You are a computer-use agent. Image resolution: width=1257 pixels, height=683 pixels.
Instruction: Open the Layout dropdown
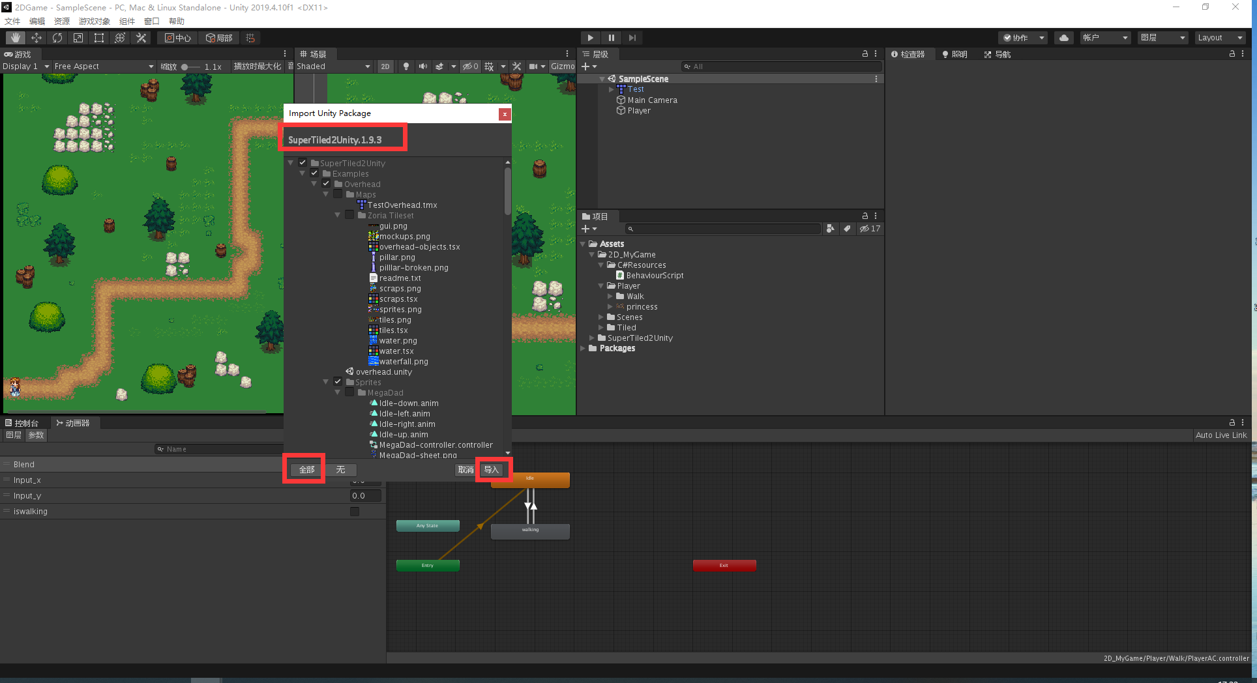[1220, 37]
